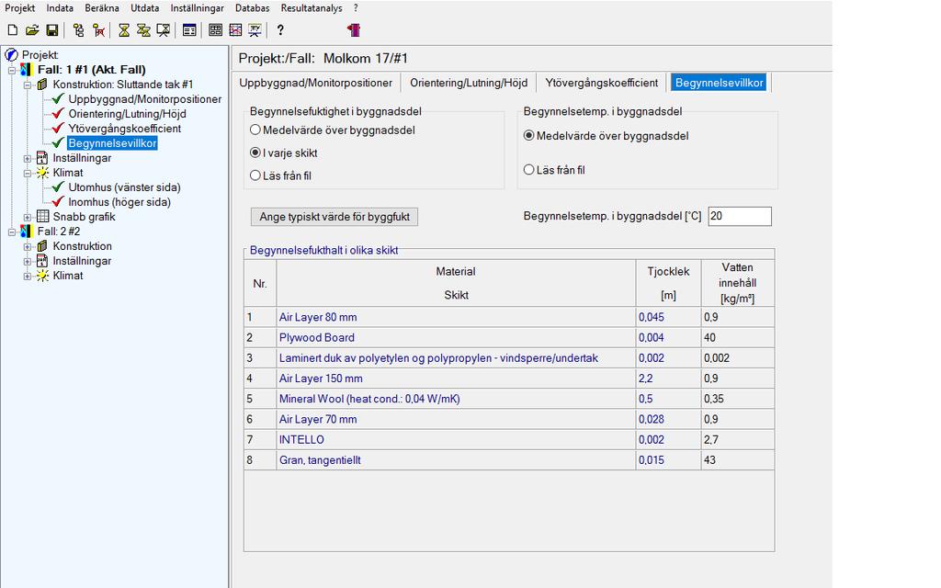Run all cases with the double hourglass icon
Screen dimensions: 941x588
pyautogui.click(x=143, y=30)
